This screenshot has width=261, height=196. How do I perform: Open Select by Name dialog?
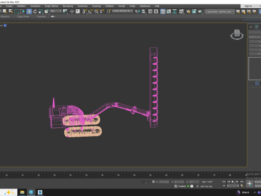pyautogui.click(x=10, y=11)
